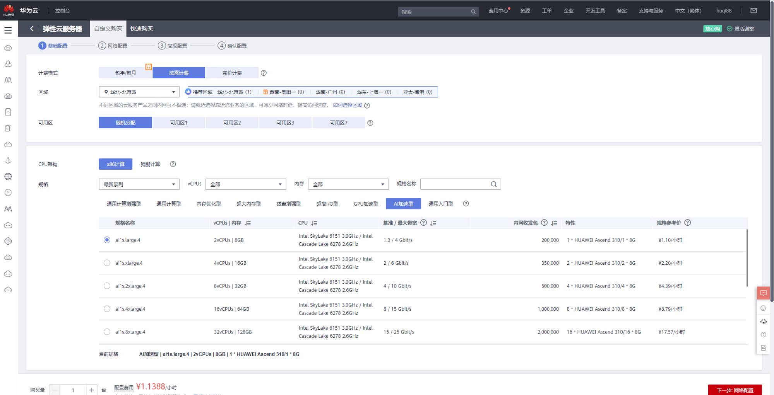The height and width of the screenshot is (395, 774).
Task: Click the first cloud icon in left sidebar
Action: [x=8, y=48]
